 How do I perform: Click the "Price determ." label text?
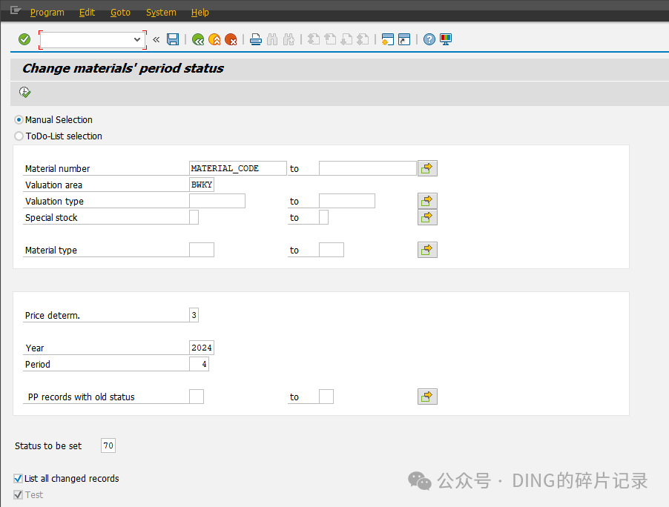(53, 316)
